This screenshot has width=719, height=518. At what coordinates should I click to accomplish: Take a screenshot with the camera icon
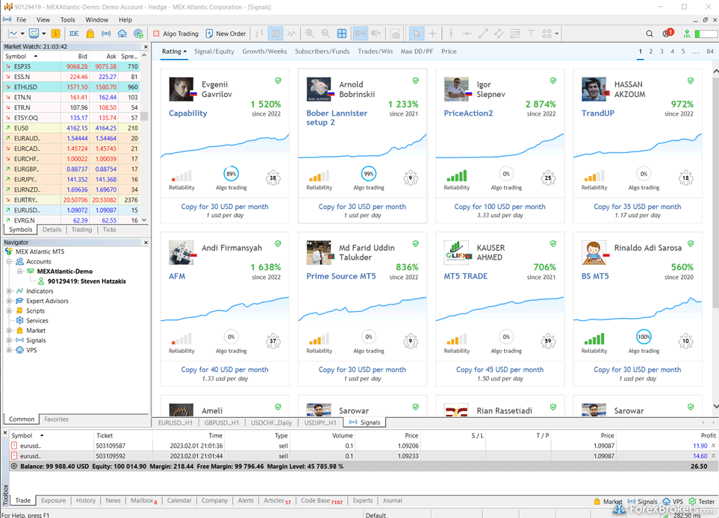tap(395, 34)
